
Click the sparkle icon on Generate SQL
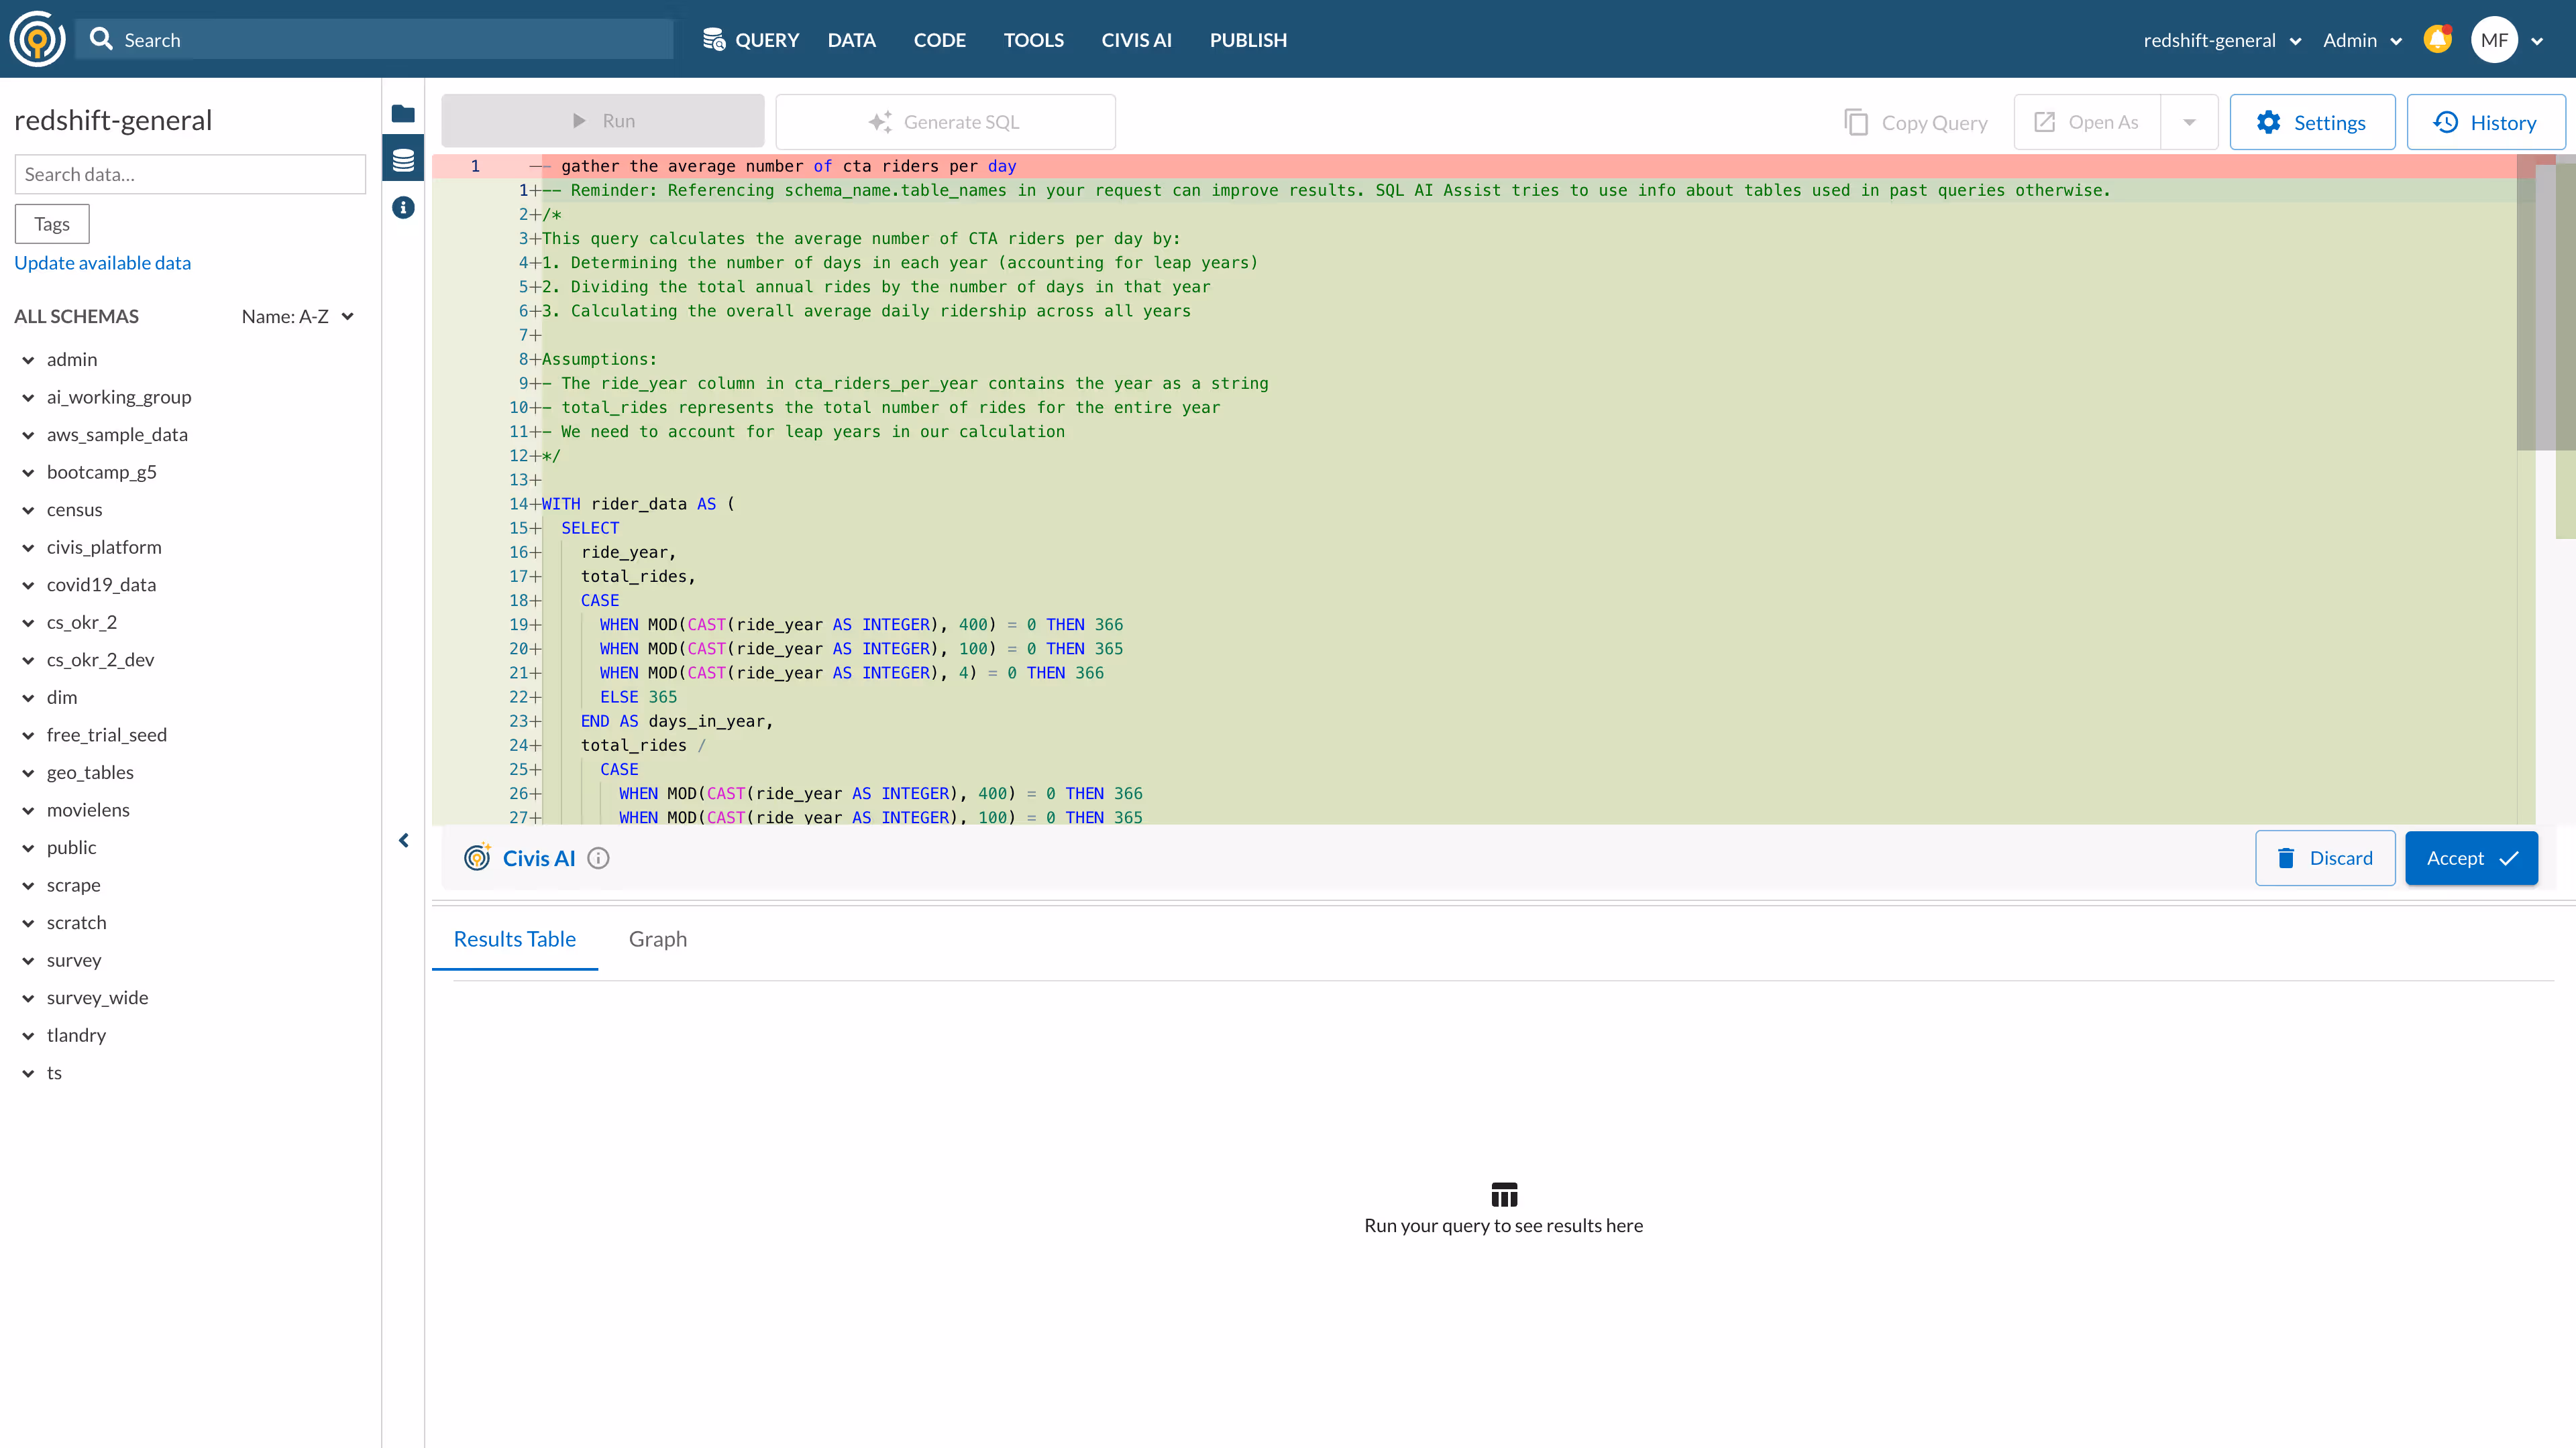pyautogui.click(x=880, y=122)
